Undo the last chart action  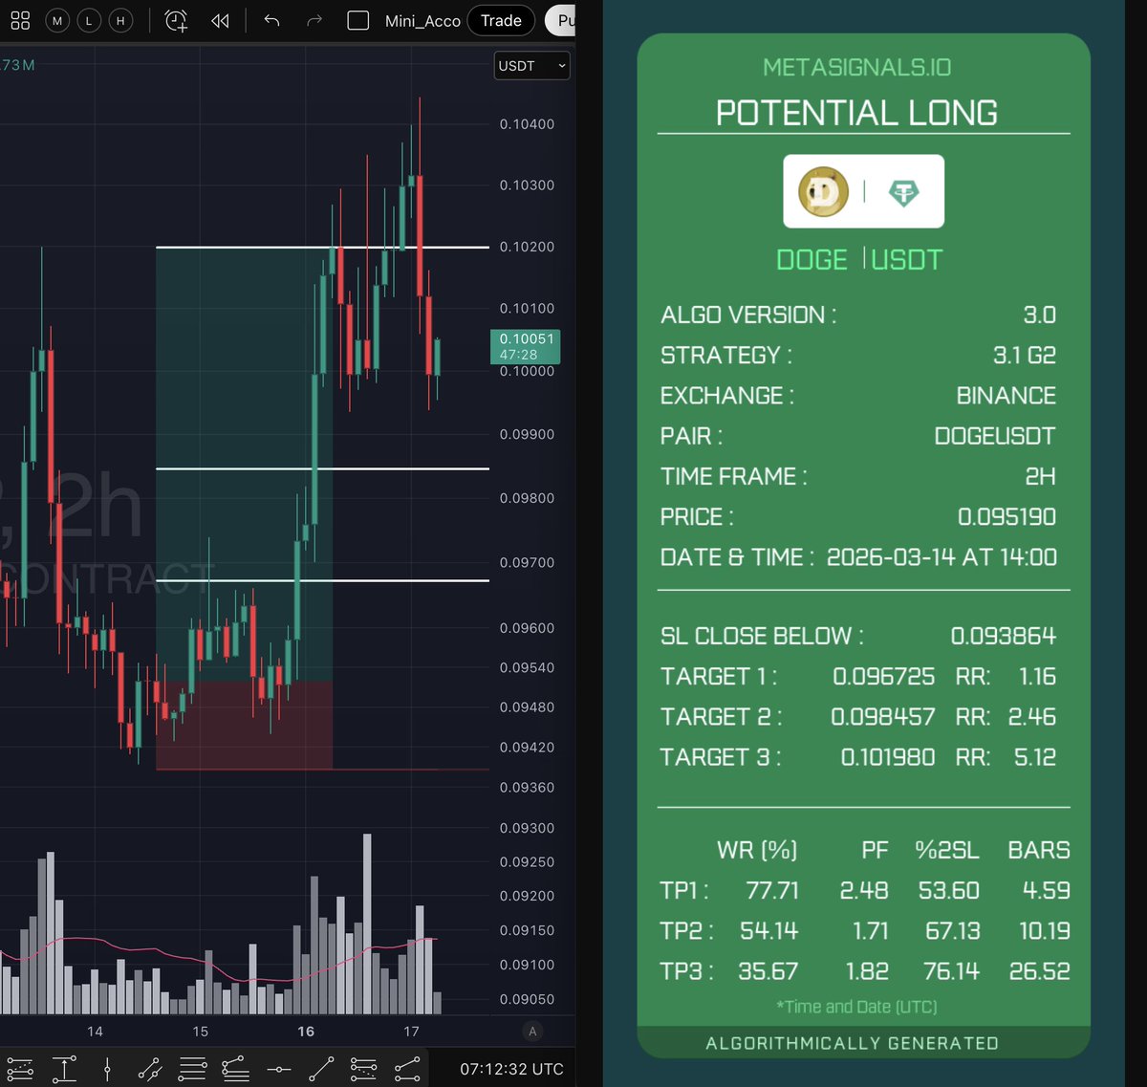[271, 20]
